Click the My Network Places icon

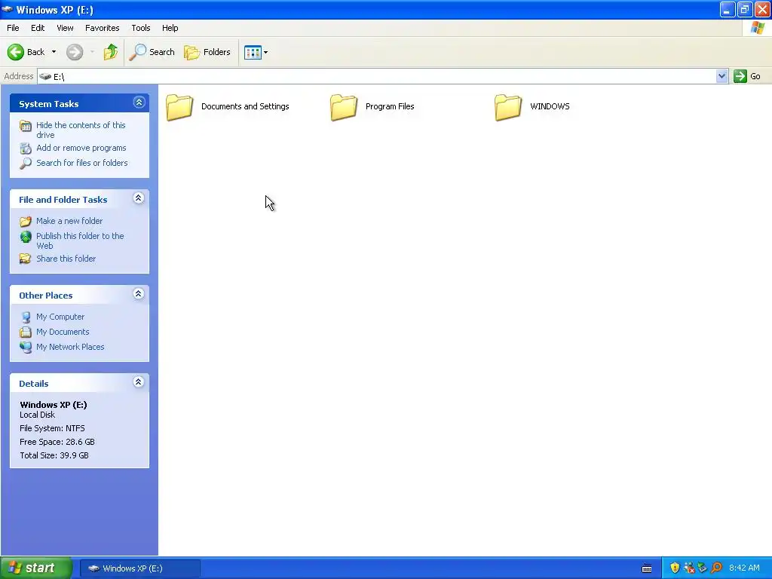pyautogui.click(x=26, y=347)
